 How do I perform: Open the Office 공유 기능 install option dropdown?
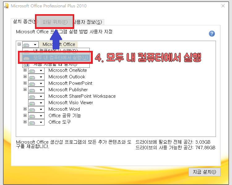click(36, 116)
